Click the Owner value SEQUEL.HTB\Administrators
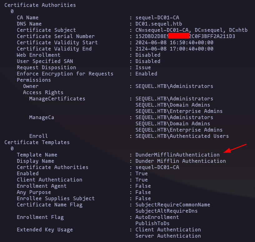 tap(174, 86)
